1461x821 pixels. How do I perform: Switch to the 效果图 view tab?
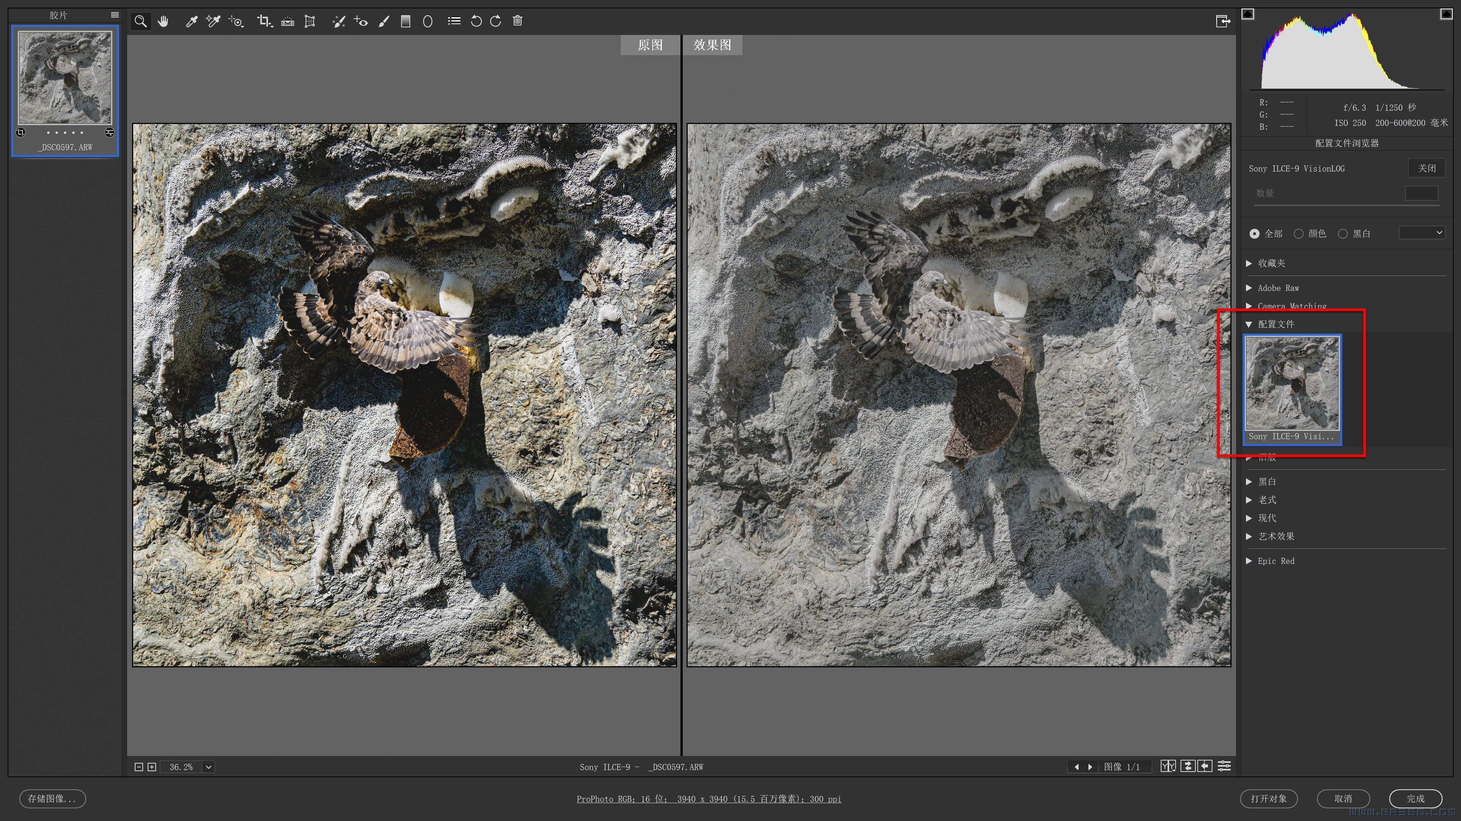(712, 45)
